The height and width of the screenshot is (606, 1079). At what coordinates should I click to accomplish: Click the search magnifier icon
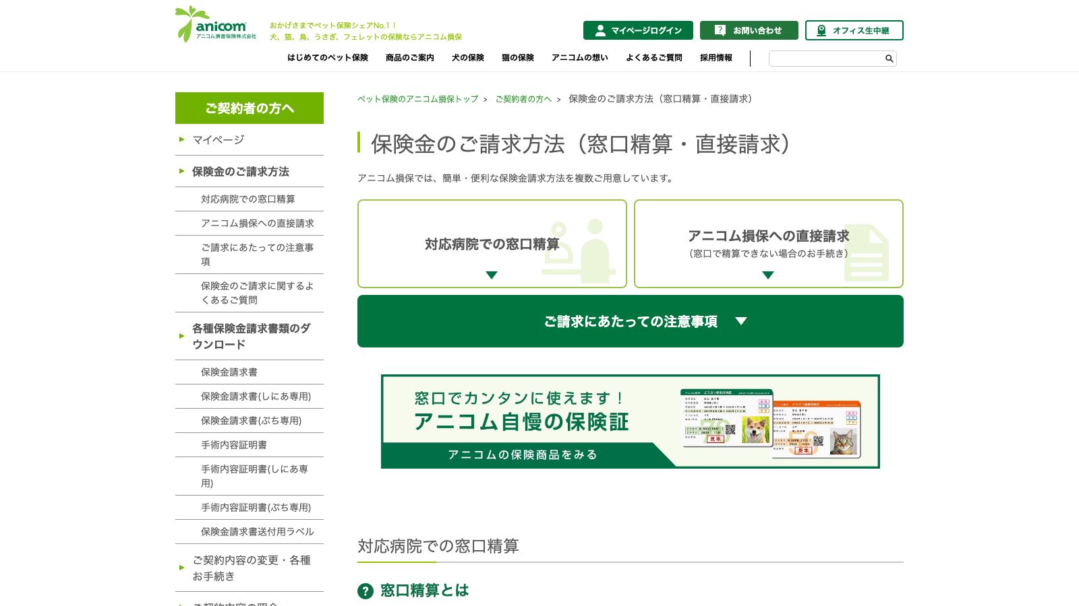[889, 59]
